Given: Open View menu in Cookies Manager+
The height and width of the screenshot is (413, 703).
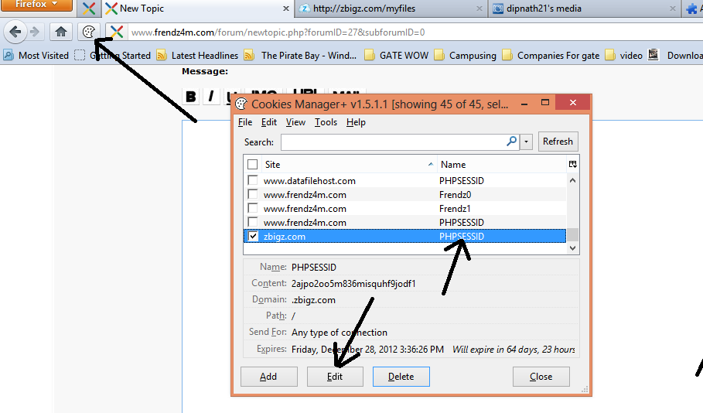Looking at the screenshot, I should click(295, 122).
